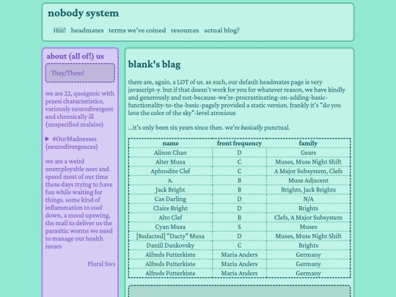Expand the #OurMadnesses disclosure triangle
Viewport: 396px width, 297px height.
[47, 139]
